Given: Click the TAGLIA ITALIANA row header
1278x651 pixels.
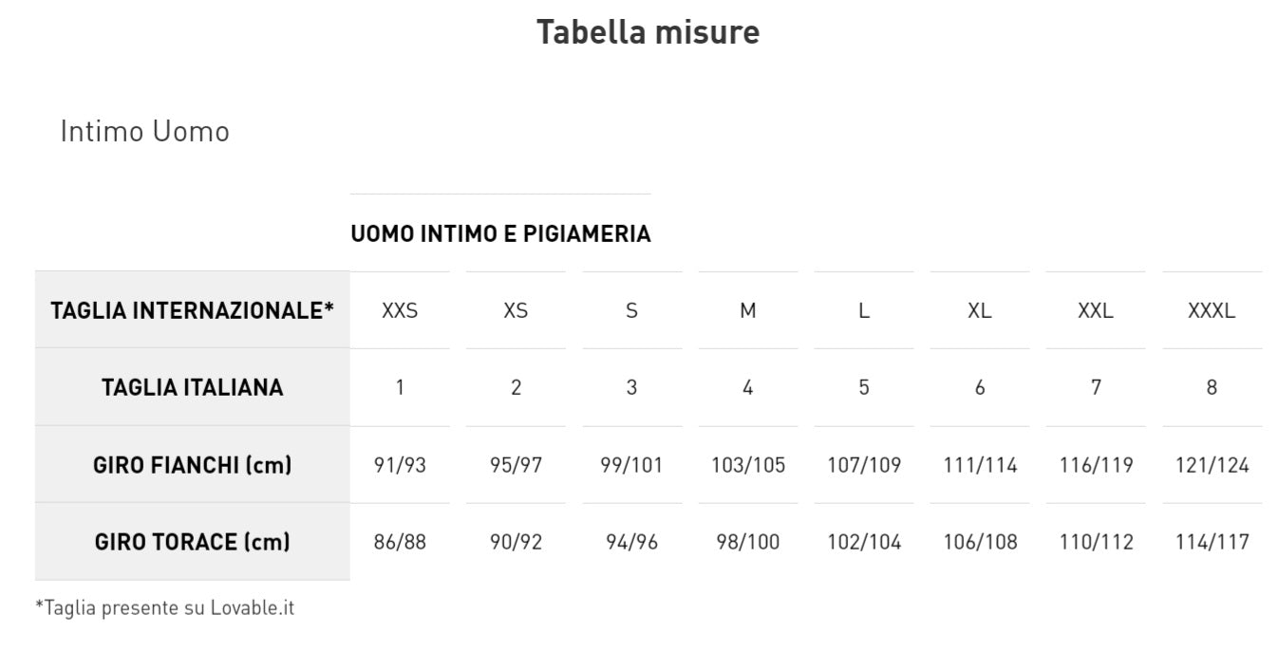Looking at the screenshot, I should (192, 387).
